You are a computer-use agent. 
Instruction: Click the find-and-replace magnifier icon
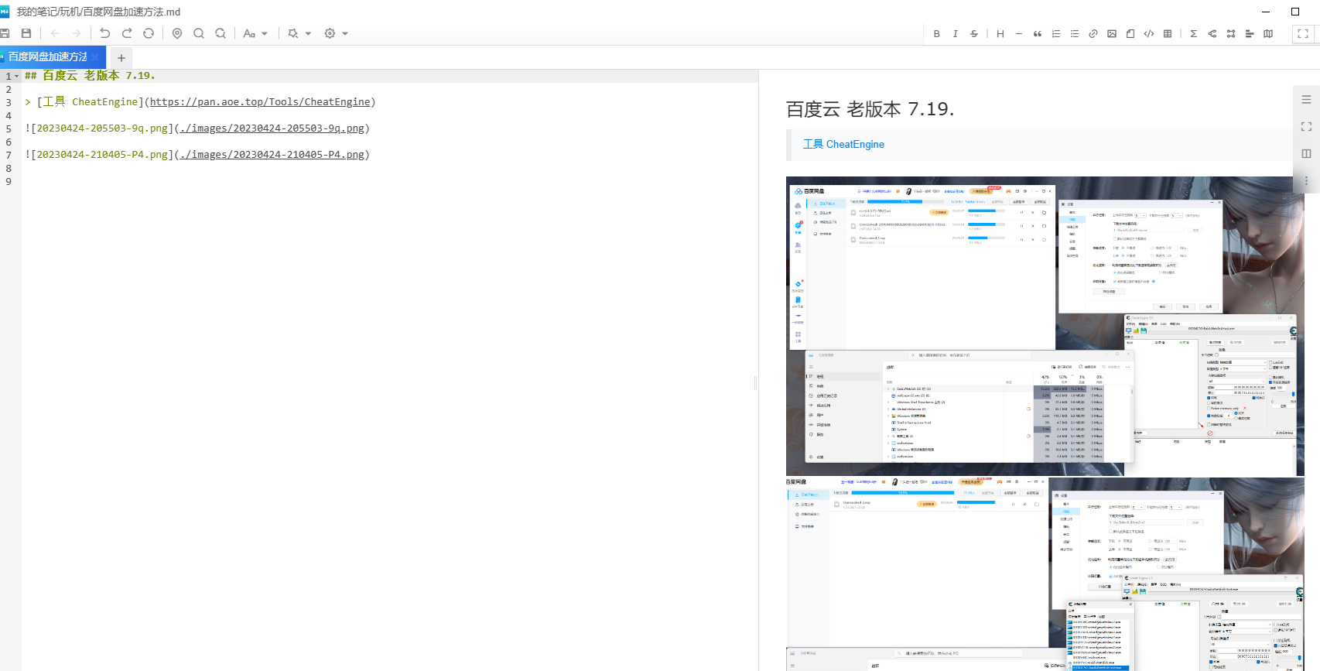click(221, 33)
